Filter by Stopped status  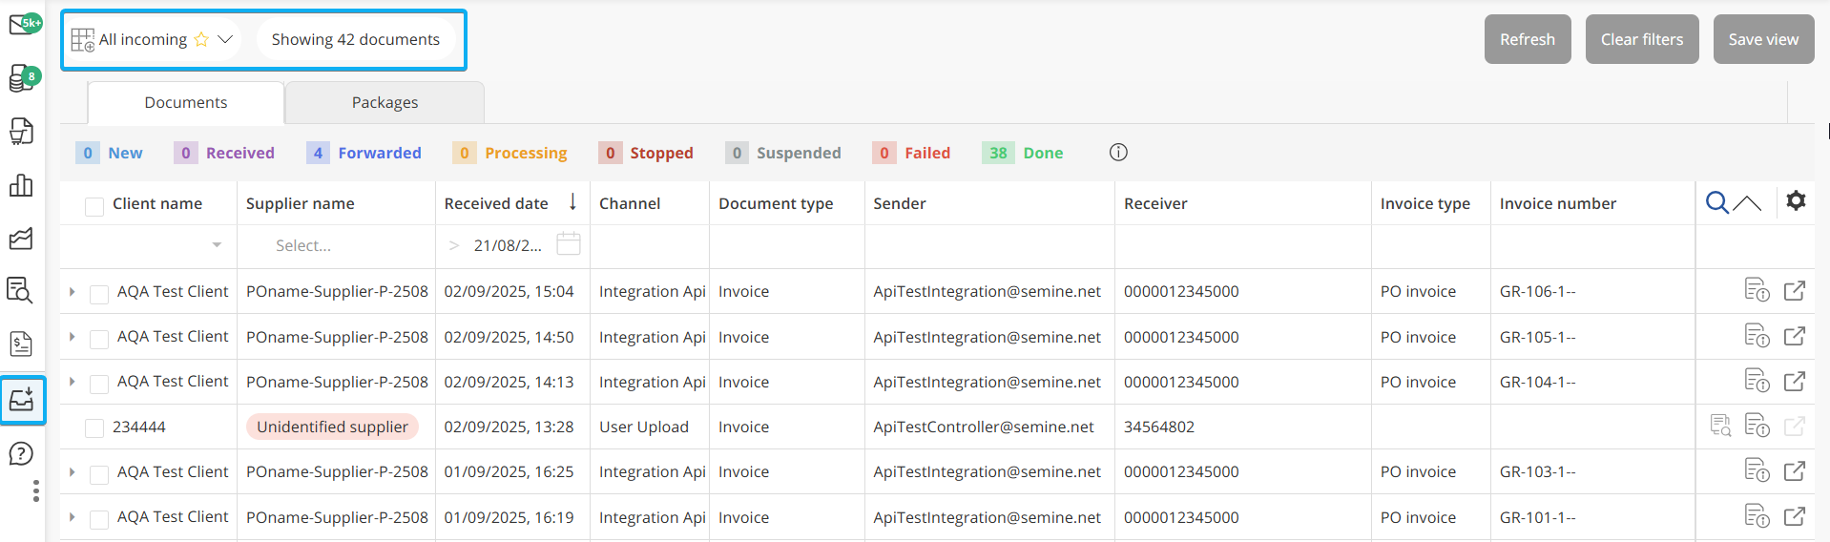646,153
